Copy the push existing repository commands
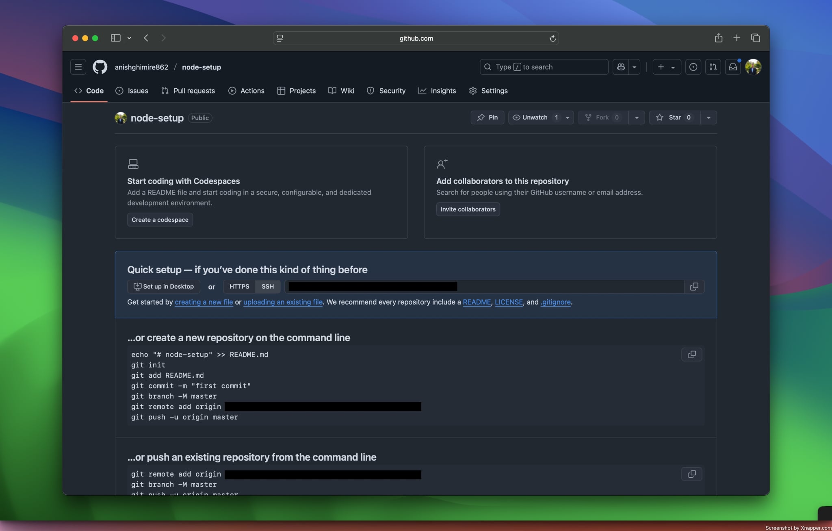Screen dimensions: 832x531 pyautogui.click(x=691, y=474)
